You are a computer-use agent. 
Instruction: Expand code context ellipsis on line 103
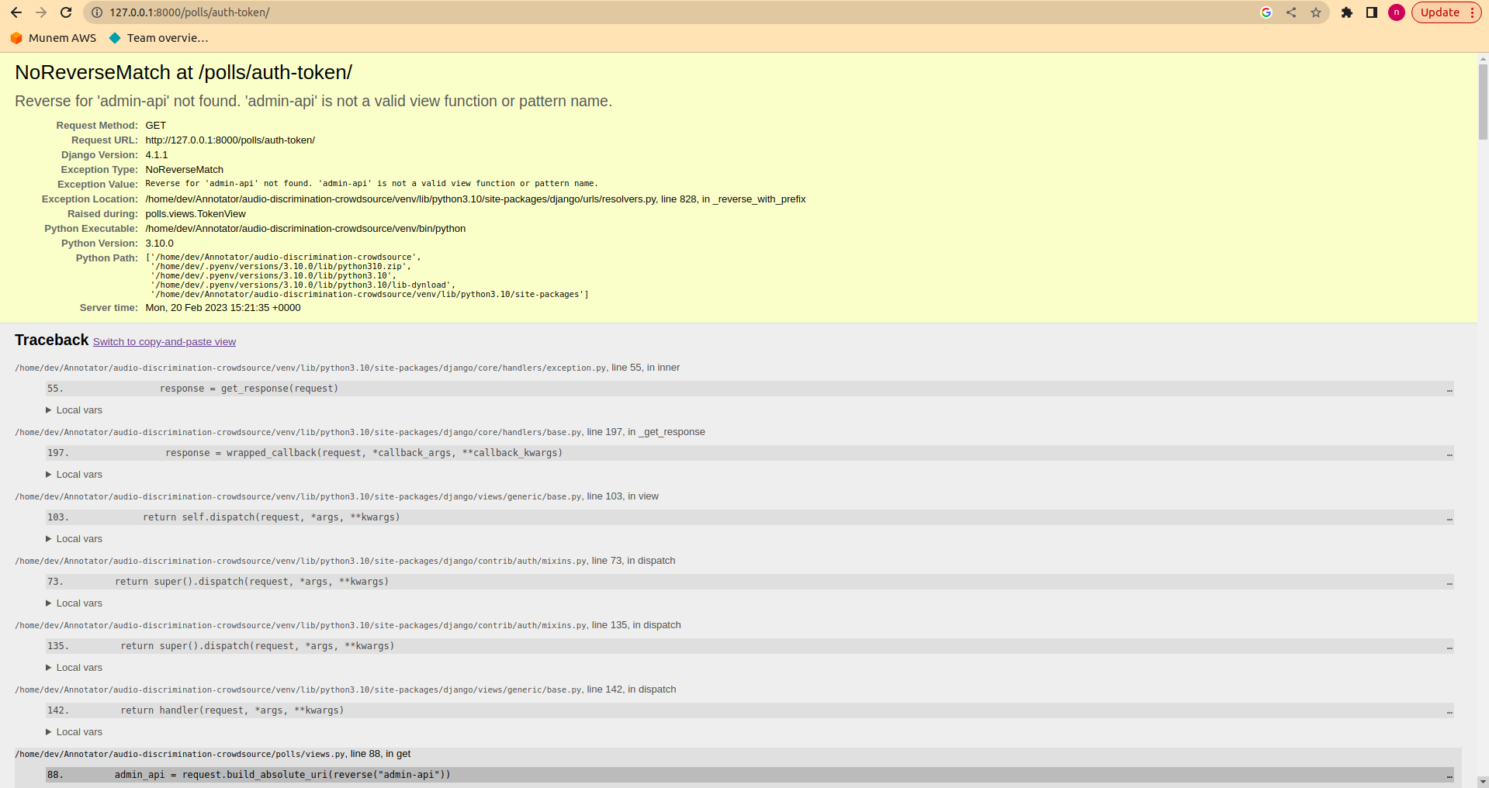1449,517
